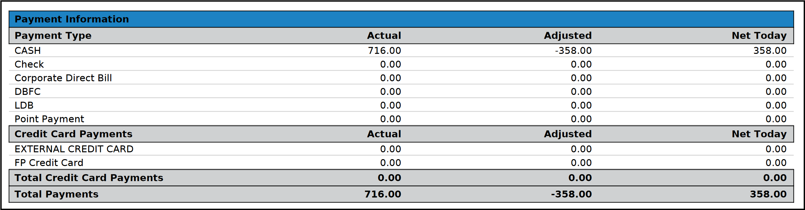The height and width of the screenshot is (210, 805).
Task: Click the Check payment type label
Action: [29, 64]
